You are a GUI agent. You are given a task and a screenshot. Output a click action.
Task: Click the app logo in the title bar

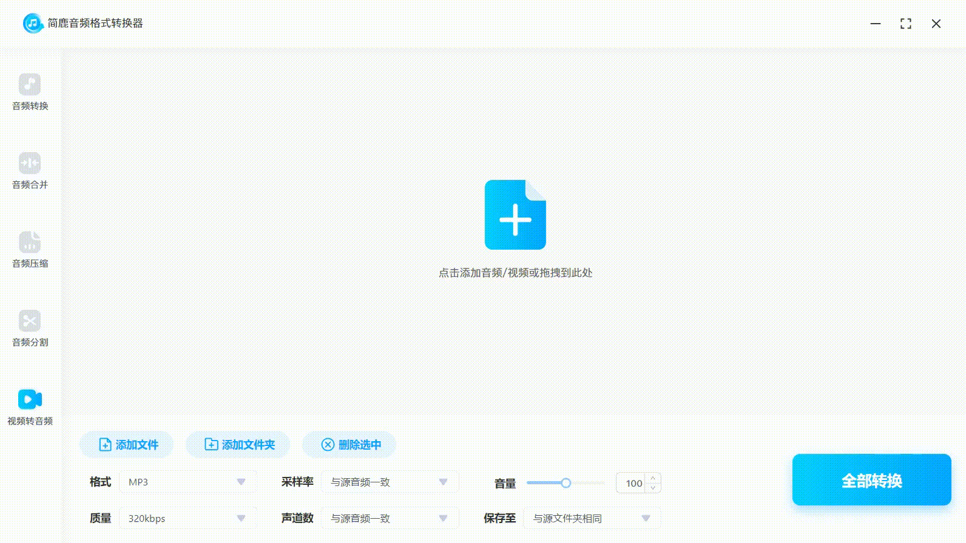33,24
